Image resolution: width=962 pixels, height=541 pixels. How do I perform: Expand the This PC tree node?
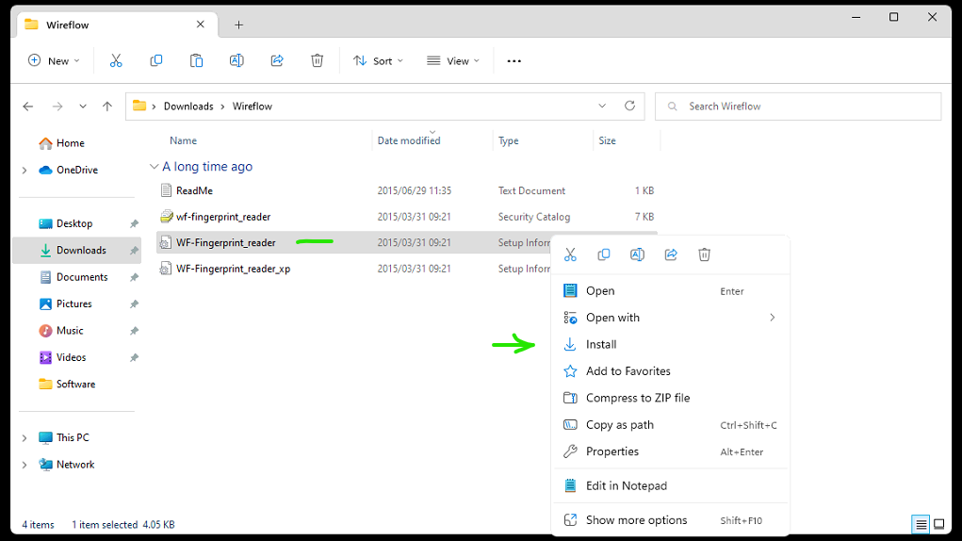pos(24,438)
